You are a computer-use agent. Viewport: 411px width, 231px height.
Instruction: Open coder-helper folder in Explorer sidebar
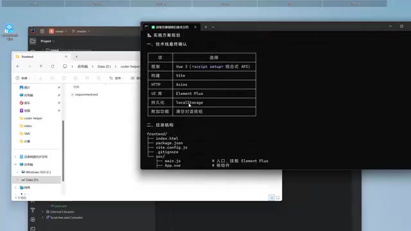(31, 118)
